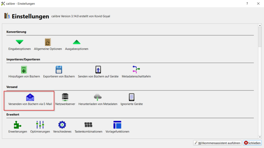
Task: Open Exportieren von Büchern settings
Action: pos(59,72)
